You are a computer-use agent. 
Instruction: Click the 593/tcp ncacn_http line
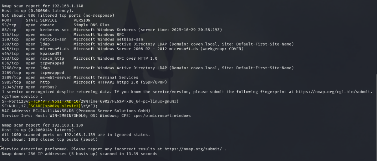click(x=80, y=58)
